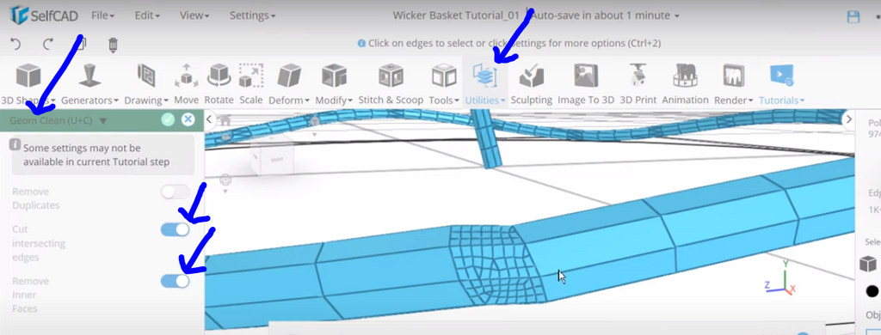Click the info icon in Geom Clean panel
The image size is (881, 335).
[15, 145]
